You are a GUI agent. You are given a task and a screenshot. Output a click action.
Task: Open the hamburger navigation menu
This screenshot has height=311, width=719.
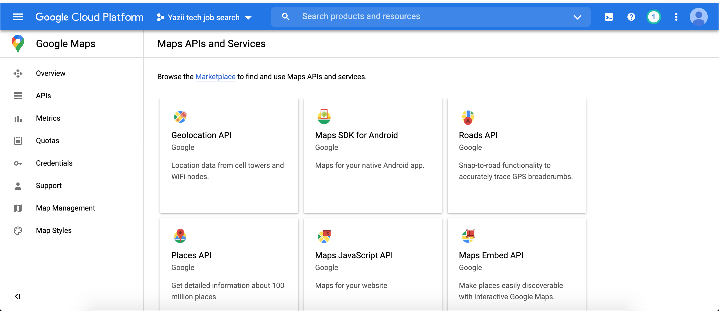tap(18, 17)
